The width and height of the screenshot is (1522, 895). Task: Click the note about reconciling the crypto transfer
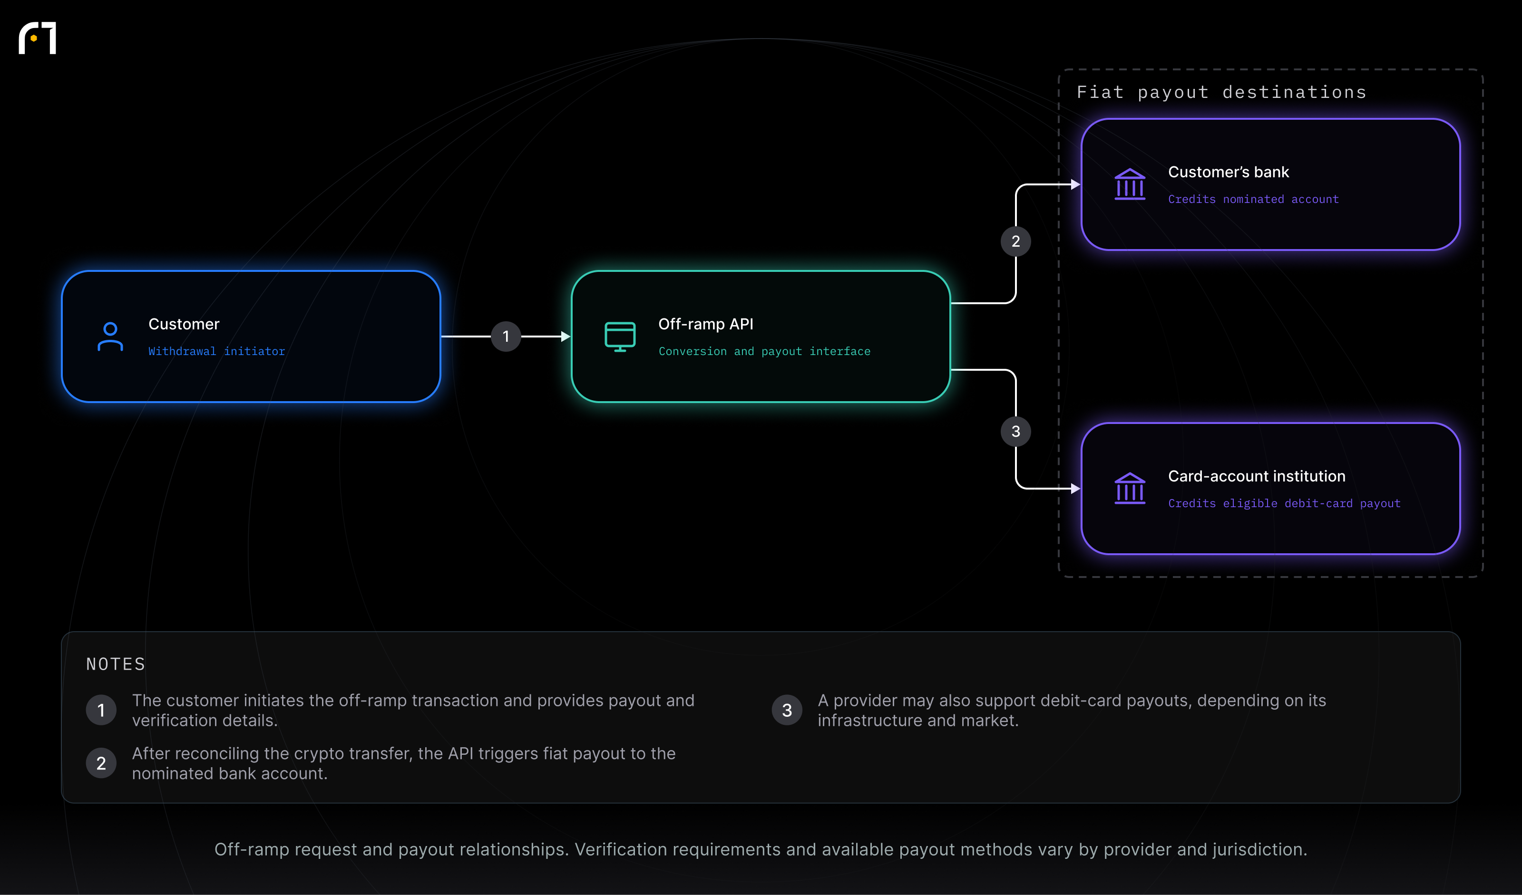(x=403, y=763)
